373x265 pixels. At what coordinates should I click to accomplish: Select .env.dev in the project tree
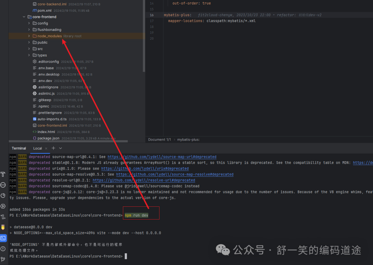tap(45, 81)
